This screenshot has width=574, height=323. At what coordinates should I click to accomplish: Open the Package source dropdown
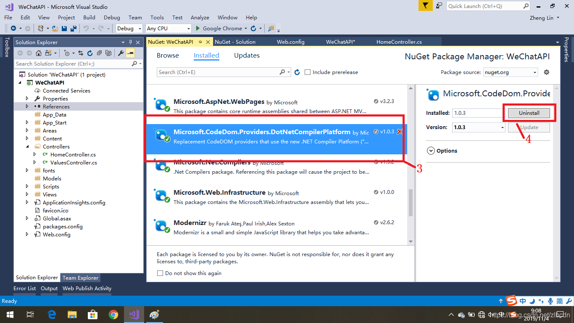[510, 72]
